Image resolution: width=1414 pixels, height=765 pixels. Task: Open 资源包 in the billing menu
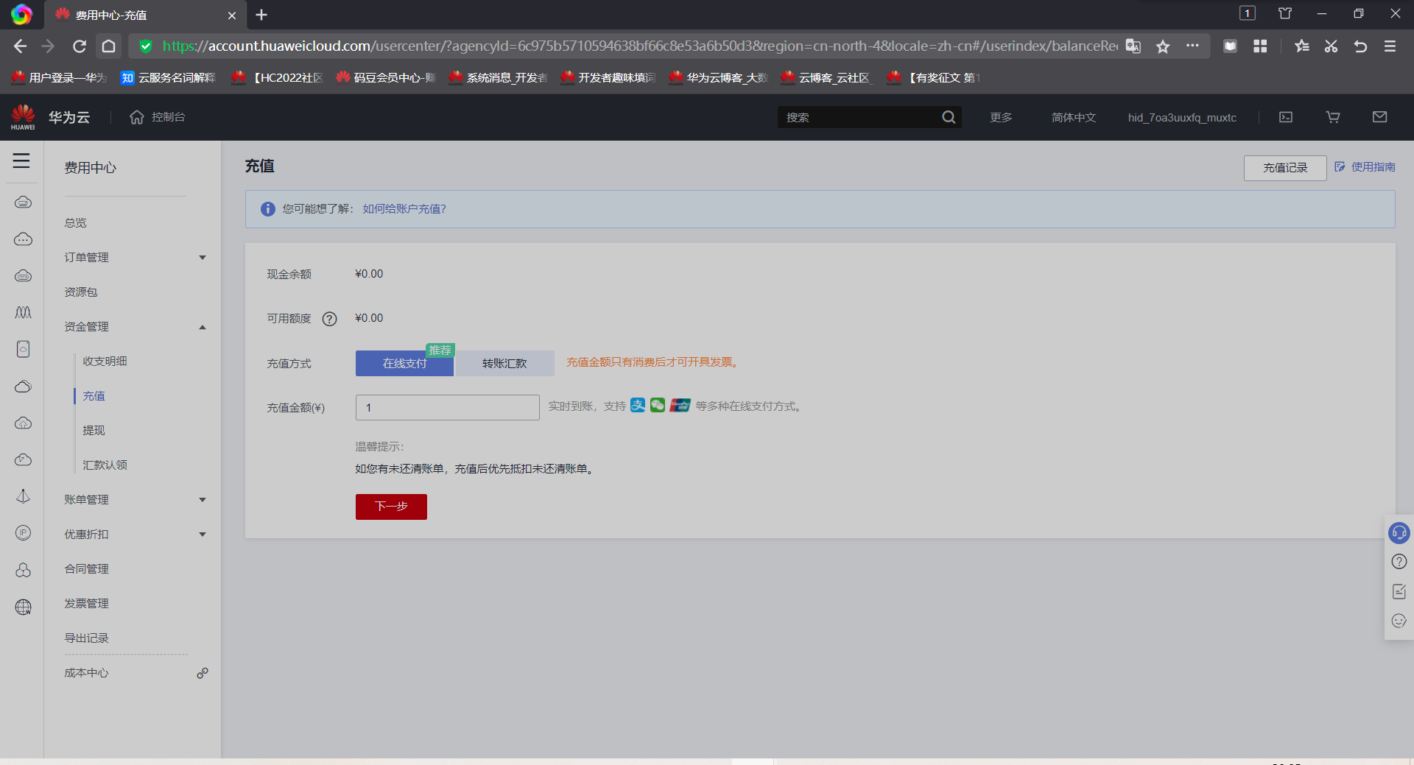(x=81, y=292)
